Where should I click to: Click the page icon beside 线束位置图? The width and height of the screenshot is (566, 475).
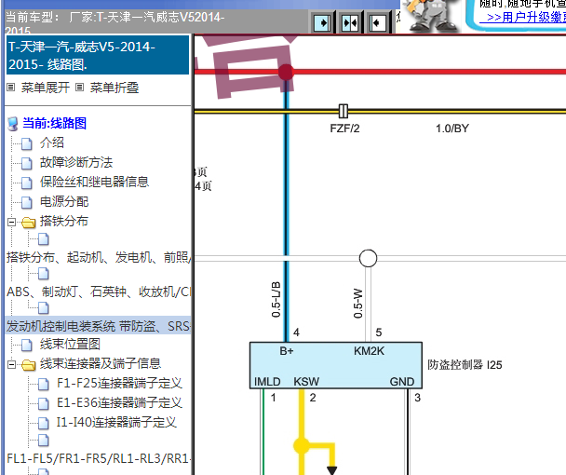pos(27,345)
